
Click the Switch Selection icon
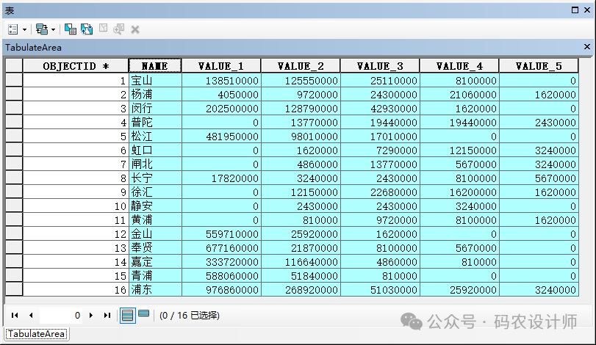(86, 29)
